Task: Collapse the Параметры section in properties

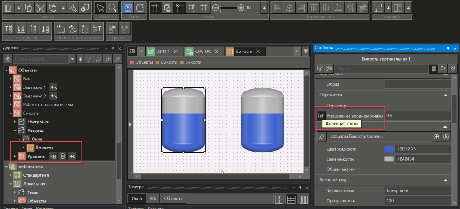Action: click(x=445, y=95)
